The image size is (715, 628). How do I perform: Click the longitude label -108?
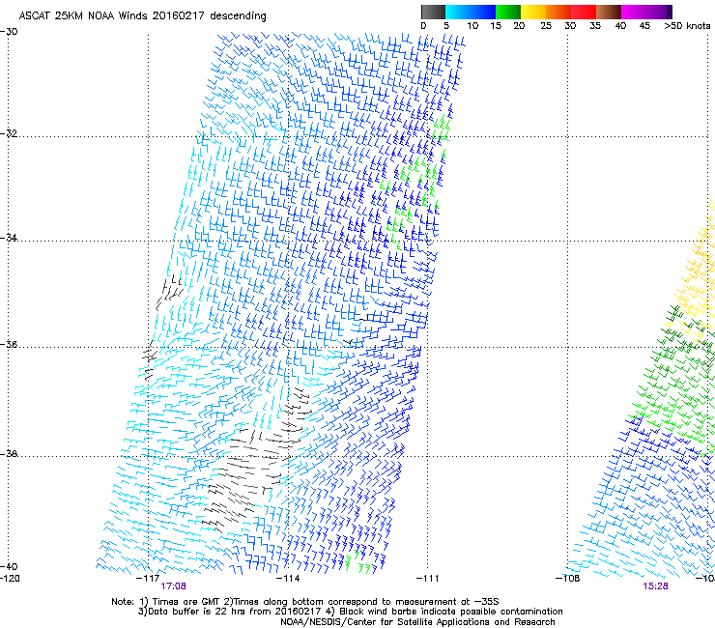coord(568,579)
